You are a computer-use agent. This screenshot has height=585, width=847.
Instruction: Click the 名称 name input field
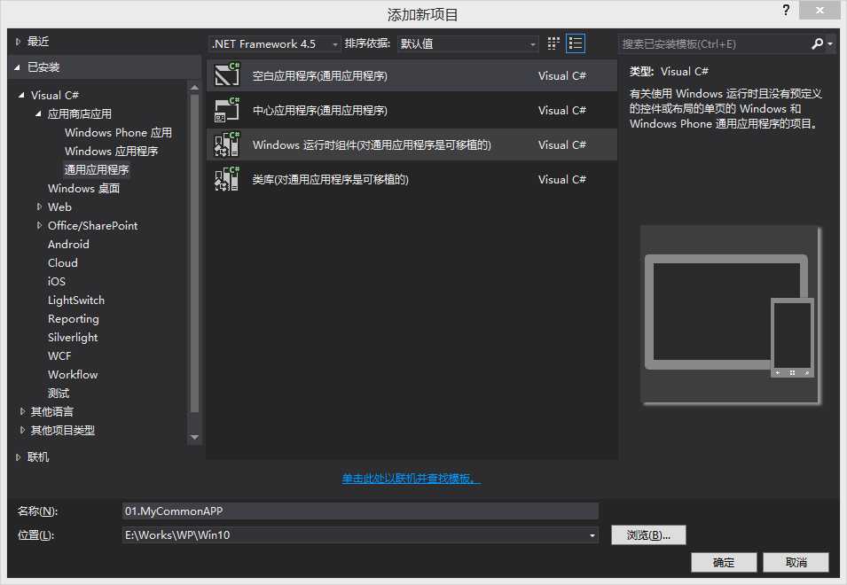(360, 511)
